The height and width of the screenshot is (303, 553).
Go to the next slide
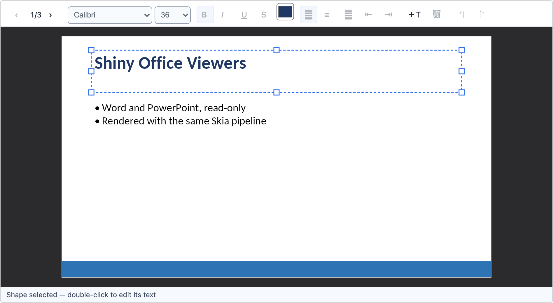(50, 15)
